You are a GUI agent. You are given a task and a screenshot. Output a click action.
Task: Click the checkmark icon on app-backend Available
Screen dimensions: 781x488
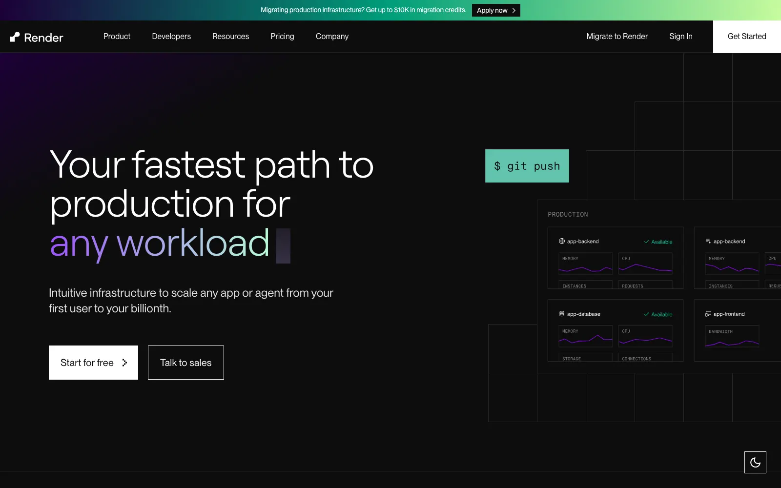pos(646,242)
